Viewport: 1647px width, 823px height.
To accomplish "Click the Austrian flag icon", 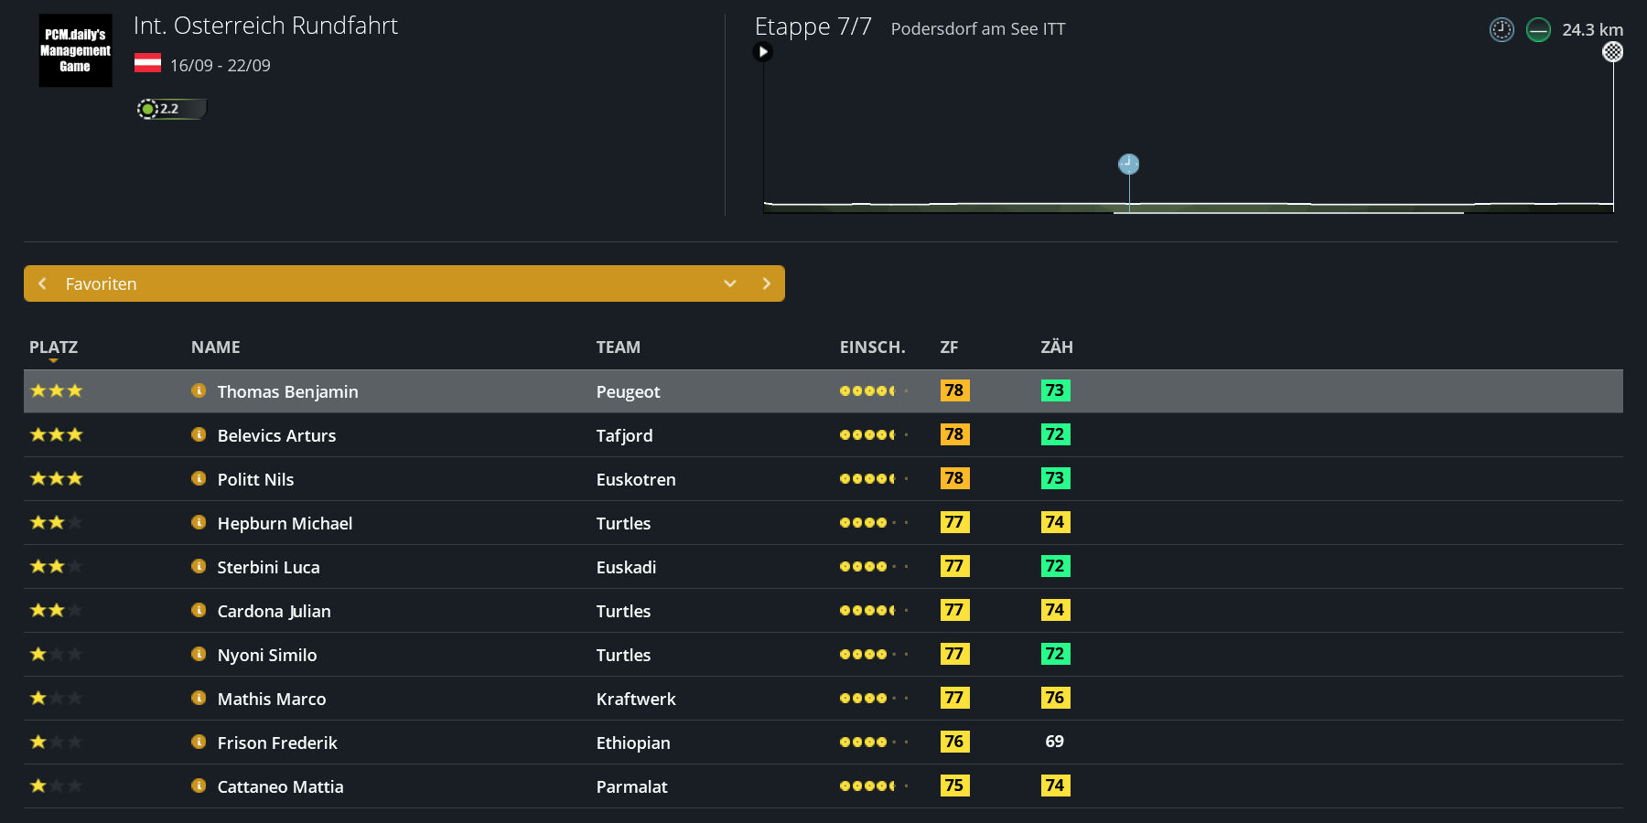I will [147, 63].
